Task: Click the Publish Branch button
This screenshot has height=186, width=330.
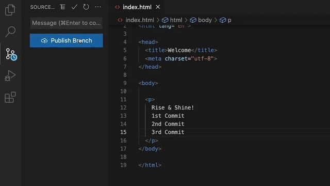Action: click(x=67, y=40)
